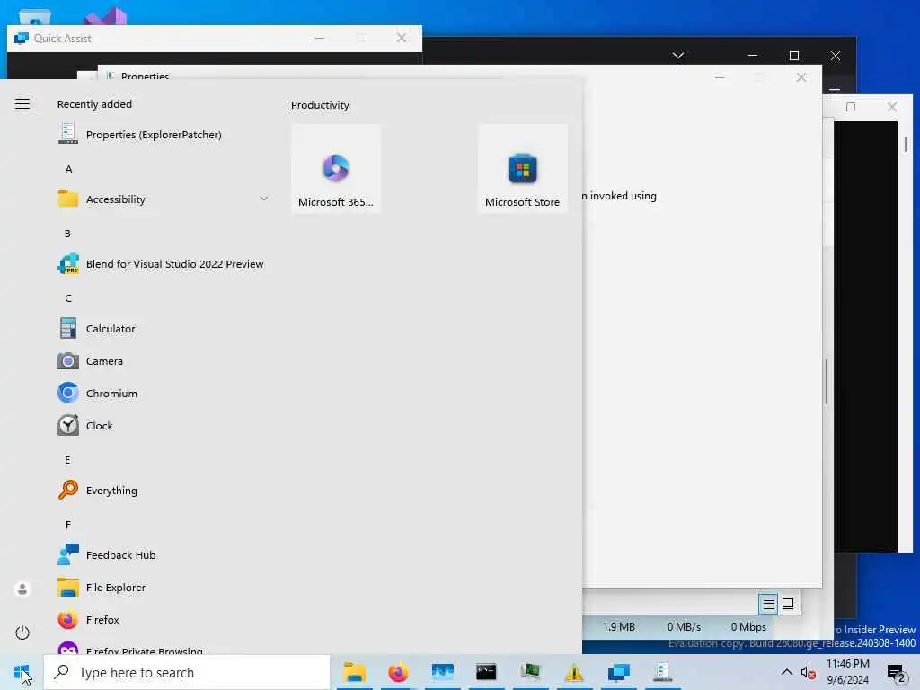
Task: Switch to Quick Assist on the taskbar
Action: pyautogui.click(x=618, y=672)
